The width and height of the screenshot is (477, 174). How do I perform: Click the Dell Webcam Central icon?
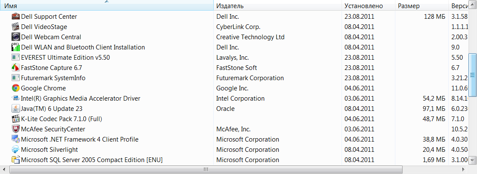16,37
